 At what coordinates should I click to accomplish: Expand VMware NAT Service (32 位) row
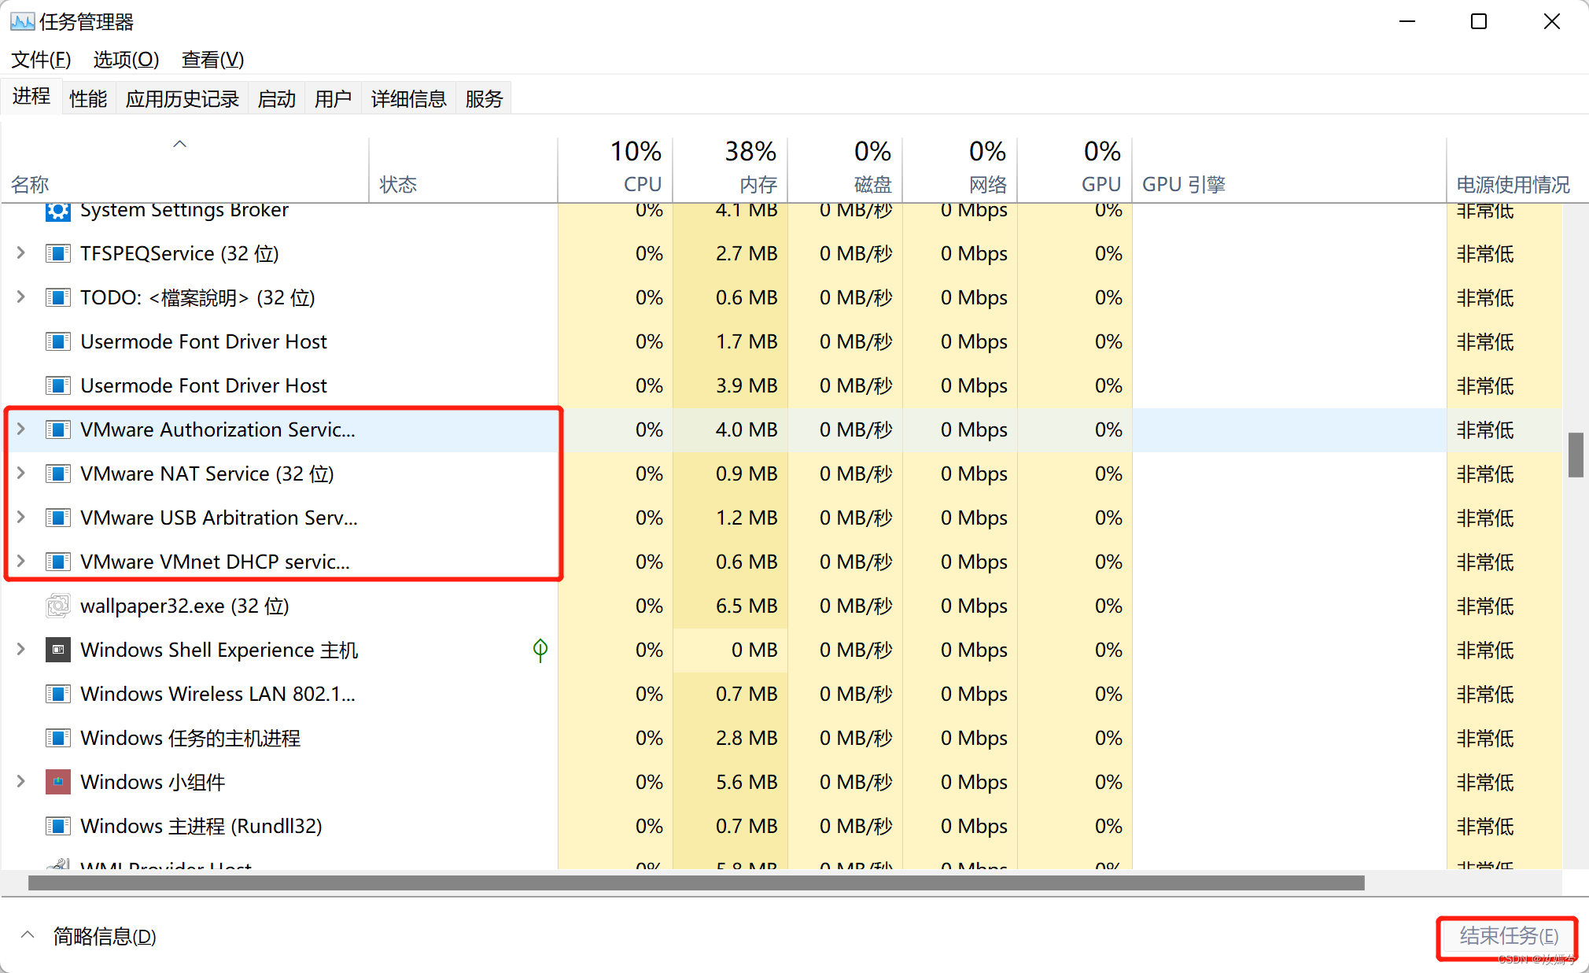(21, 474)
